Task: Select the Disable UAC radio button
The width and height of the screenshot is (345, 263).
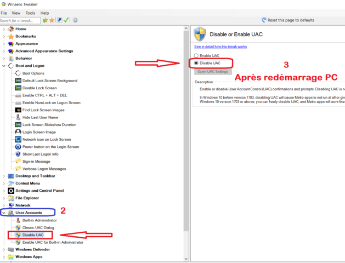Action: 196,63
